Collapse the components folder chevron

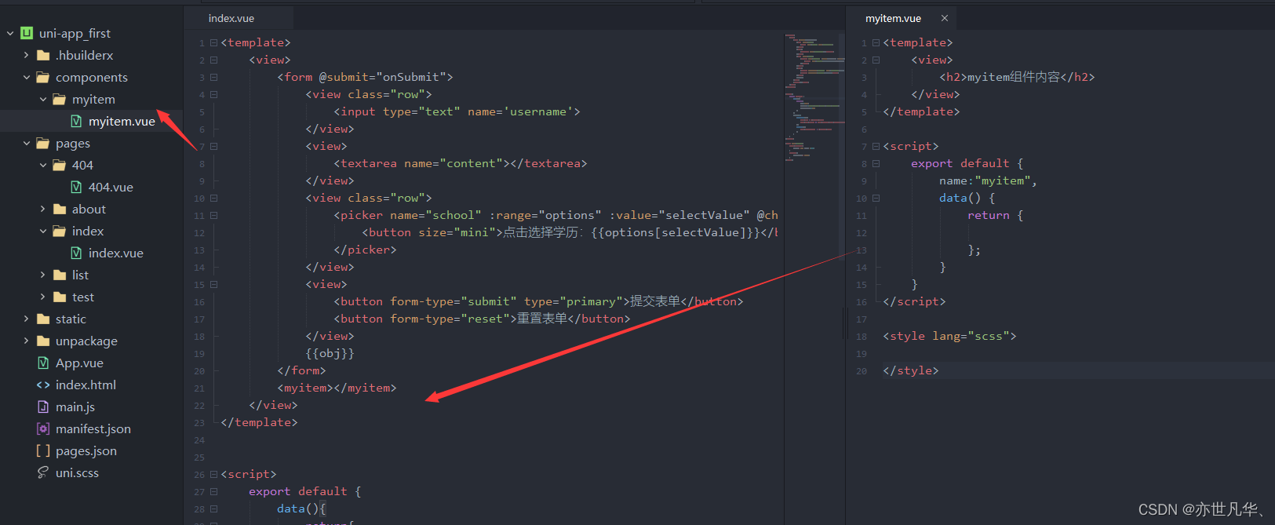[27, 78]
